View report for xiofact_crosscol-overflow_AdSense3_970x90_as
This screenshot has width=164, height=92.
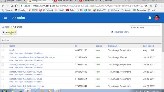pos(19,60)
